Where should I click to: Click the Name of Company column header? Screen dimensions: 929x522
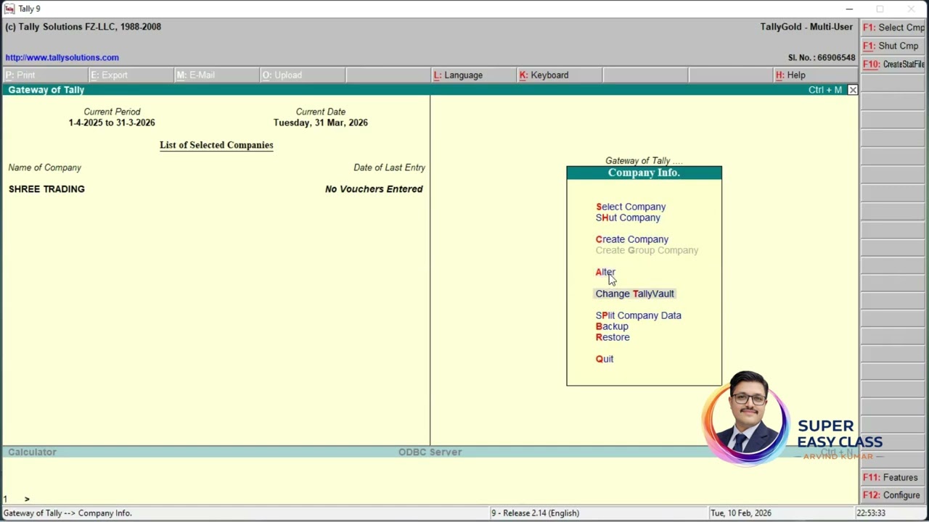pyautogui.click(x=45, y=167)
